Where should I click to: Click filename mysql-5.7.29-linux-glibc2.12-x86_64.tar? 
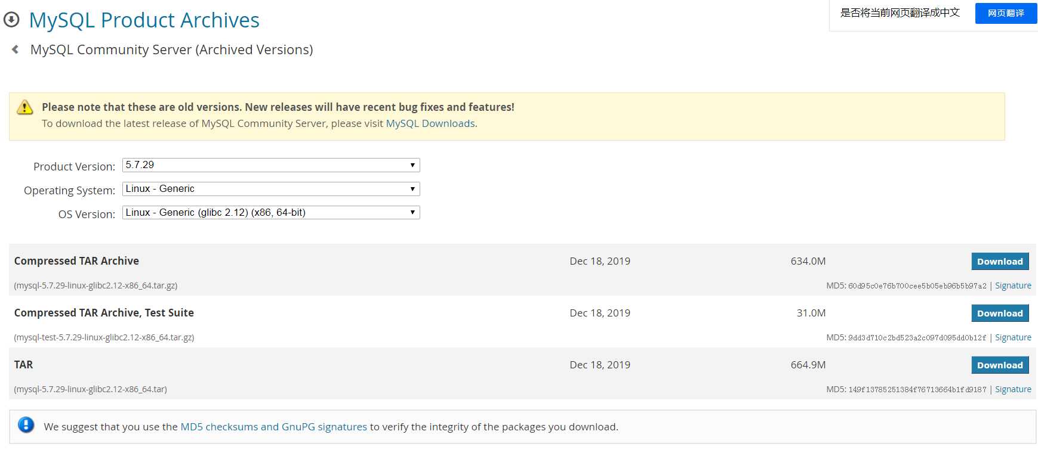90,389
